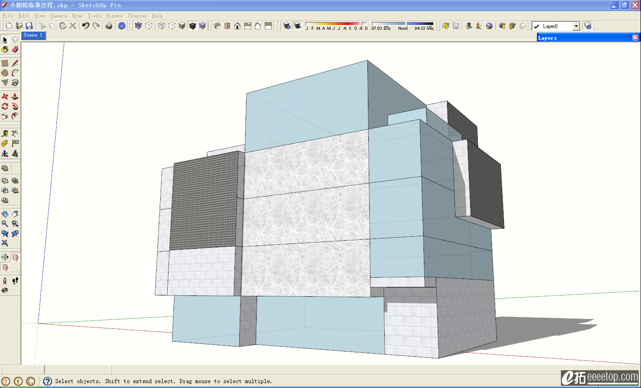Select the Walk footprints tool
The image size is (641, 388).
pyautogui.click(x=15, y=281)
